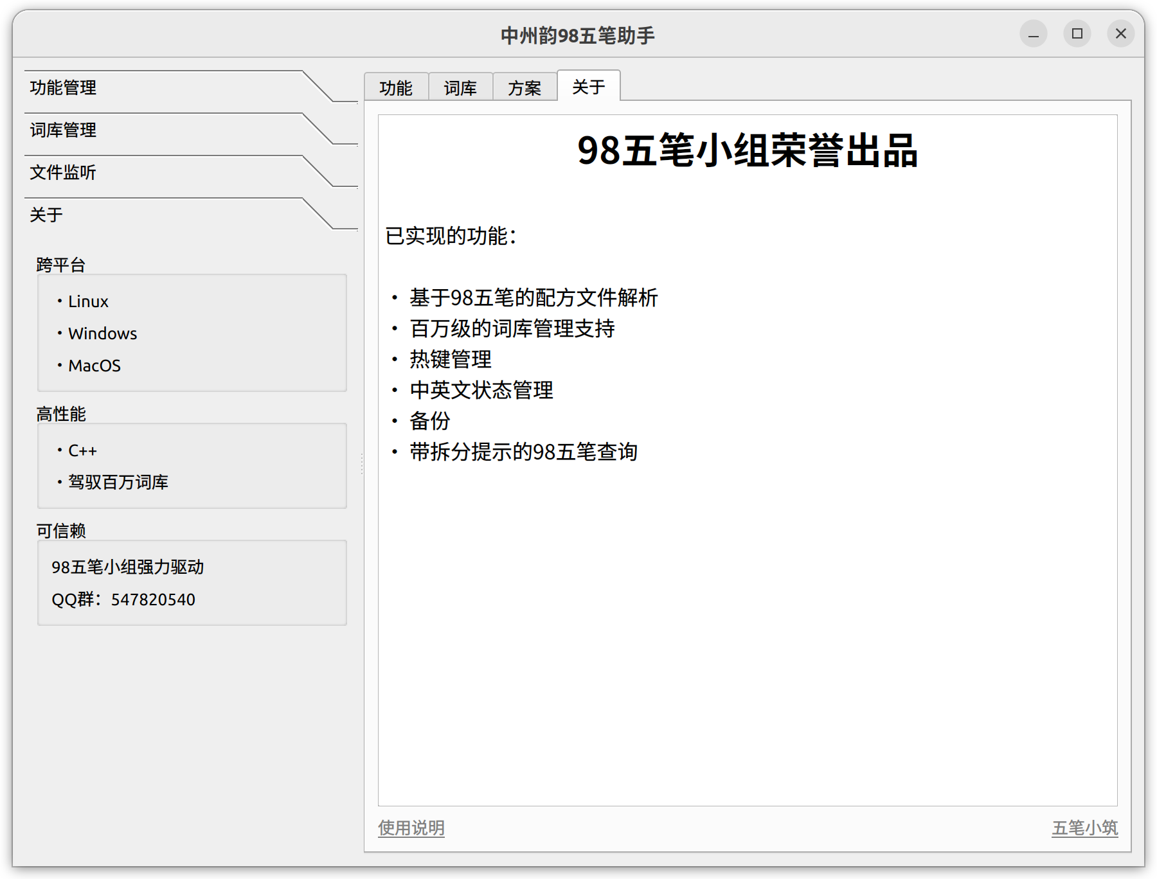Screen dimensions: 1157x879
Task: Select the currently active 关于 tab
Action: [589, 85]
